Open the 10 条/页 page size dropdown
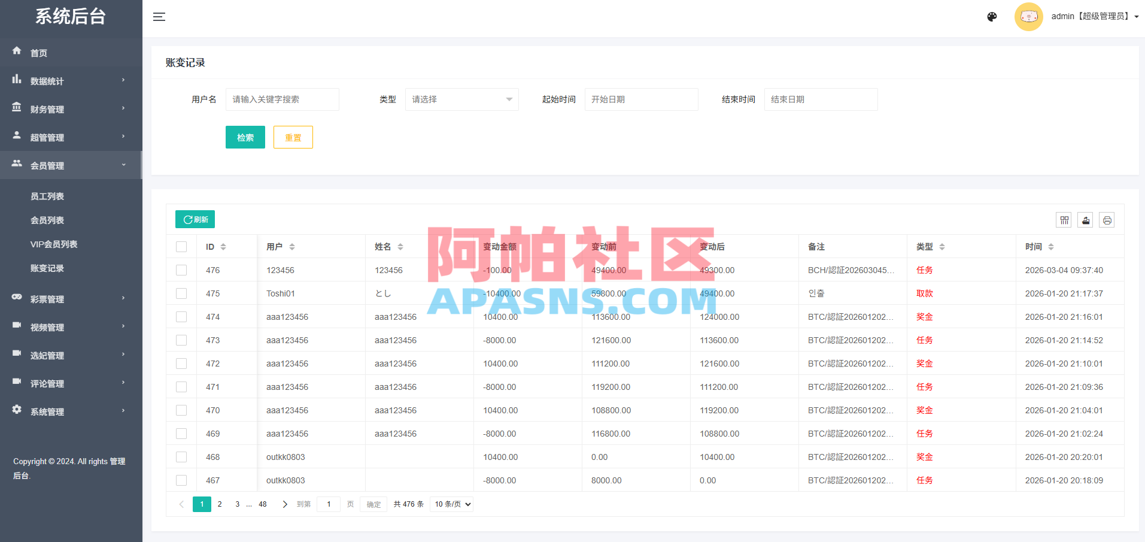Screen dimensions: 1145x542 451,504
